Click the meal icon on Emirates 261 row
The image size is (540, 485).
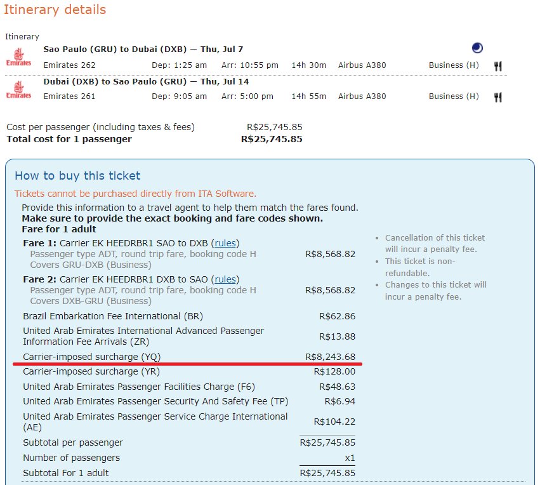(x=498, y=97)
